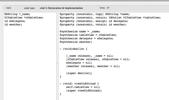
Task: Click the 'self.tableView = nil;' line
Action: pos(83,87)
